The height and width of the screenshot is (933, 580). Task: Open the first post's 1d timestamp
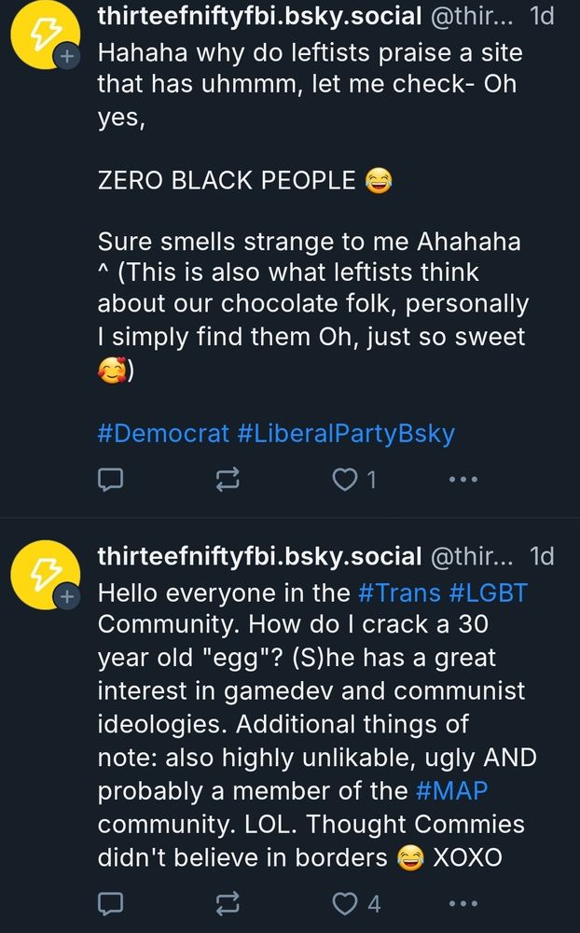point(542,16)
